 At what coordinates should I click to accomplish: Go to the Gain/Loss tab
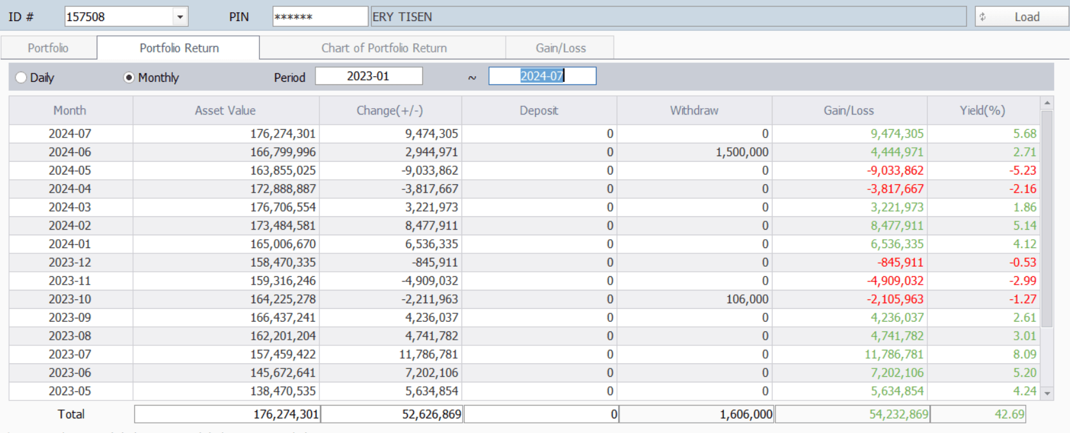[x=561, y=48]
